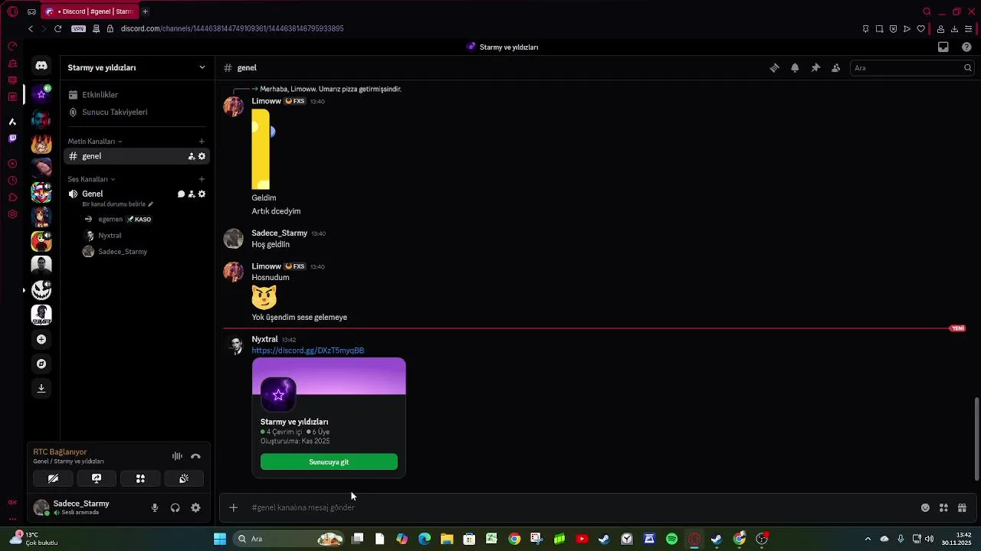
Task: Share your screen button in voice panel
Action: pyautogui.click(x=97, y=478)
